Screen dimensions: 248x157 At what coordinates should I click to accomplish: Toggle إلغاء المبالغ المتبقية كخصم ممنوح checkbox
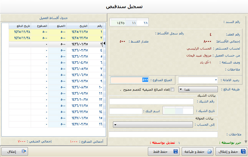(x=172, y=90)
